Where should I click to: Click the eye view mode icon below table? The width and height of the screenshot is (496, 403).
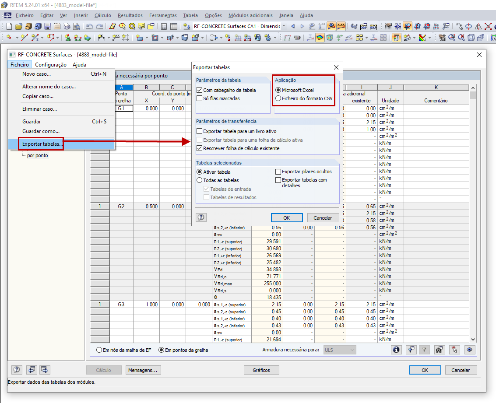[x=469, y=350]
